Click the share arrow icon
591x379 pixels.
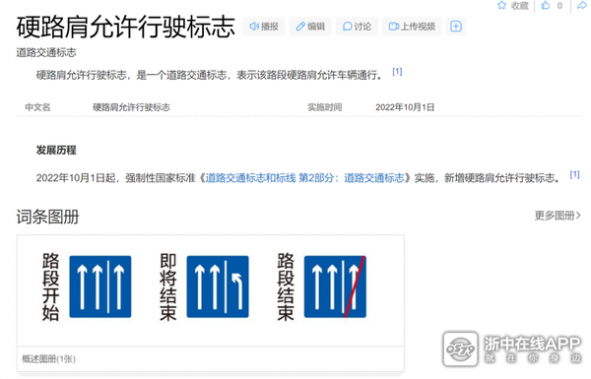(582, 5)
